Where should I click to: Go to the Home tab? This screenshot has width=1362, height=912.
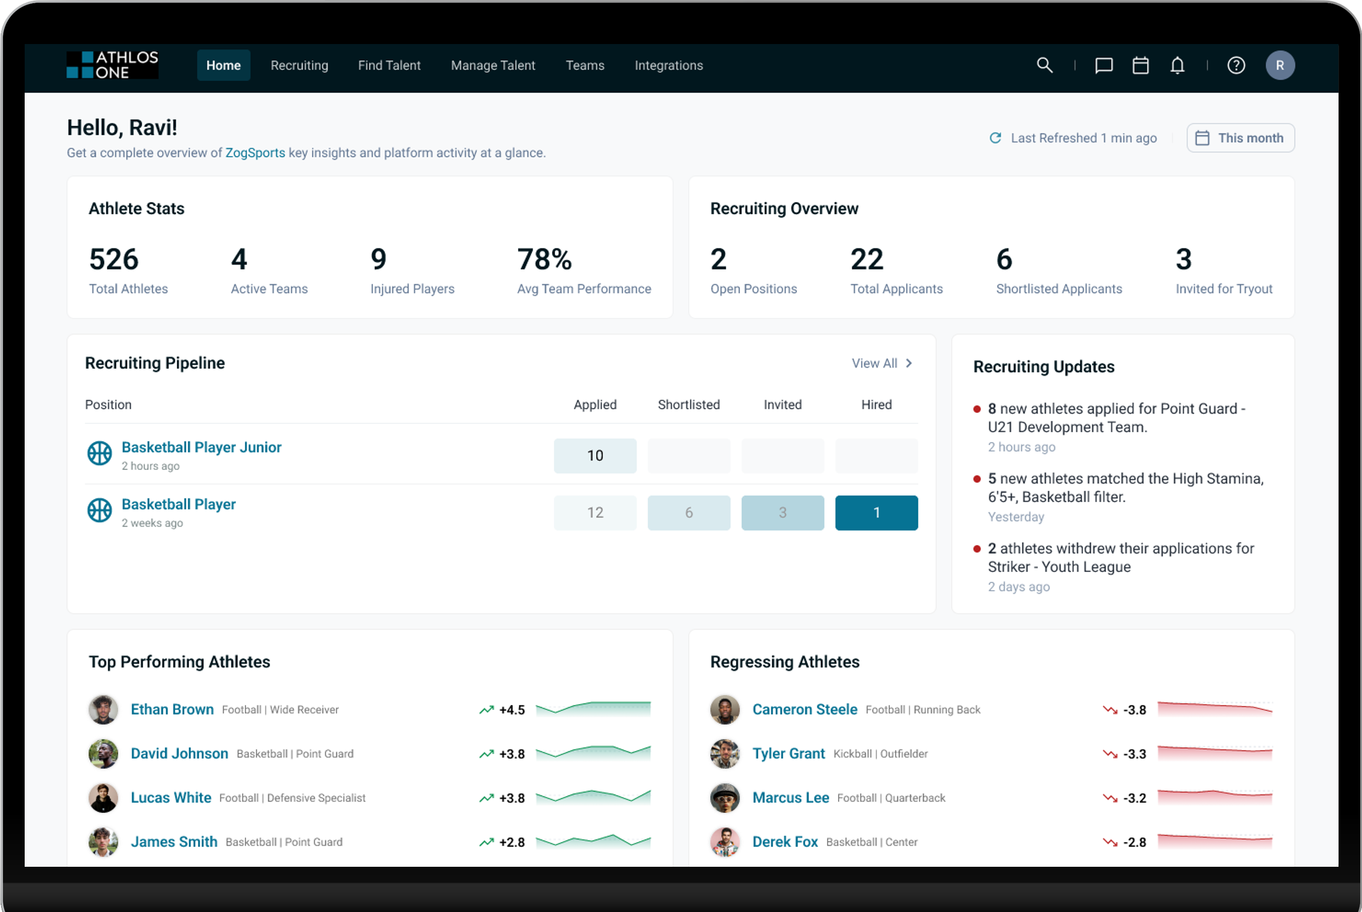pyautogui.click(x=223, y=65)
